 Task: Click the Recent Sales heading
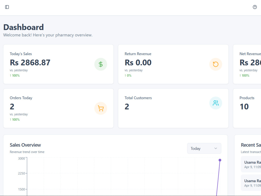click(x=251, y=145)
